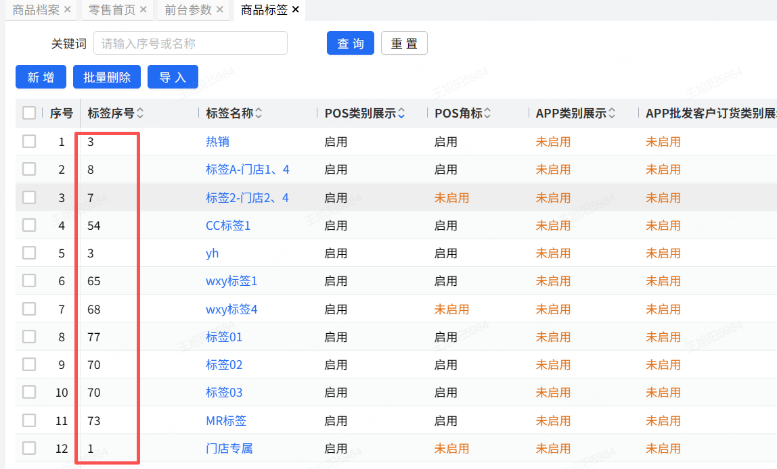Click the 标签序号 column header

111,114
